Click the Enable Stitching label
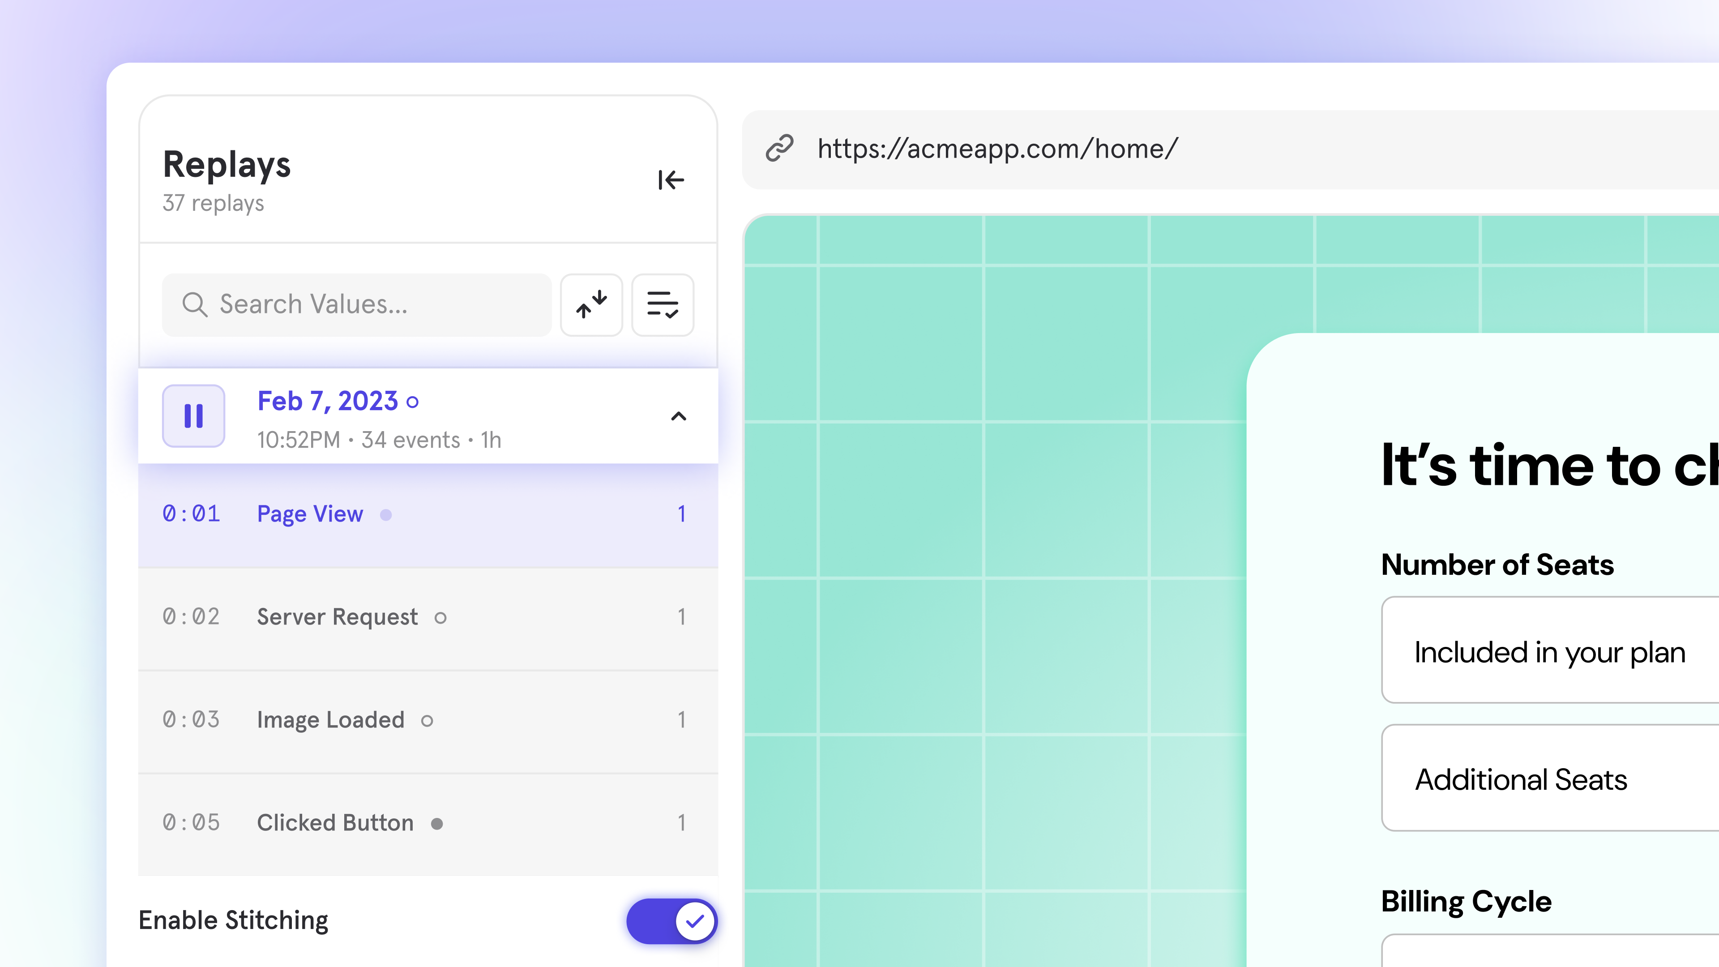The image size is (1719, 967). [234, 920]
